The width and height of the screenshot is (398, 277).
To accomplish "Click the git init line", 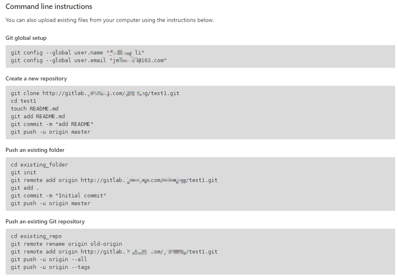I will coord(23,173).
